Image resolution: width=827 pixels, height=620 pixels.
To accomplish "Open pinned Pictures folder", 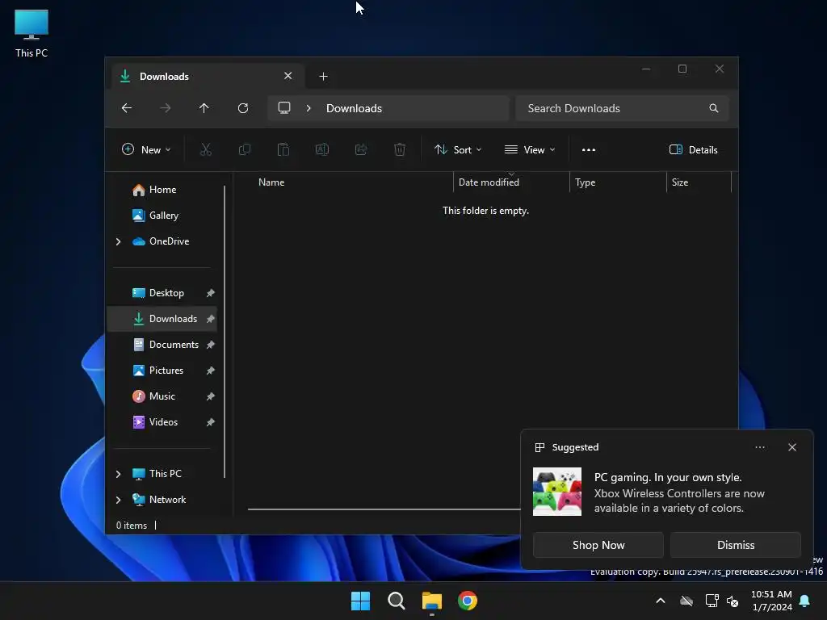I will tap(162, 371).
